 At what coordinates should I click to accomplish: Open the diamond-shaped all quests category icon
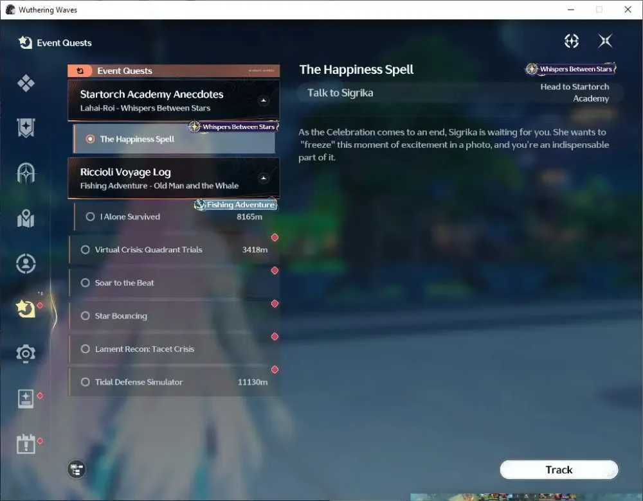26,83
